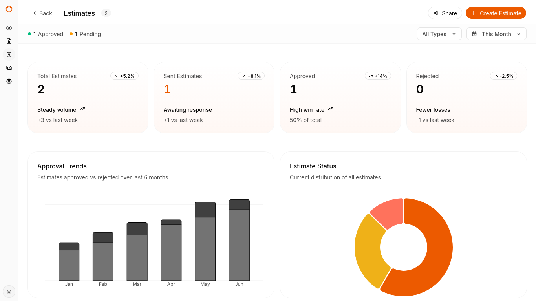536x301 pixels.
Task: Open the All Types dropdown
Action: [x=439, y=34]
